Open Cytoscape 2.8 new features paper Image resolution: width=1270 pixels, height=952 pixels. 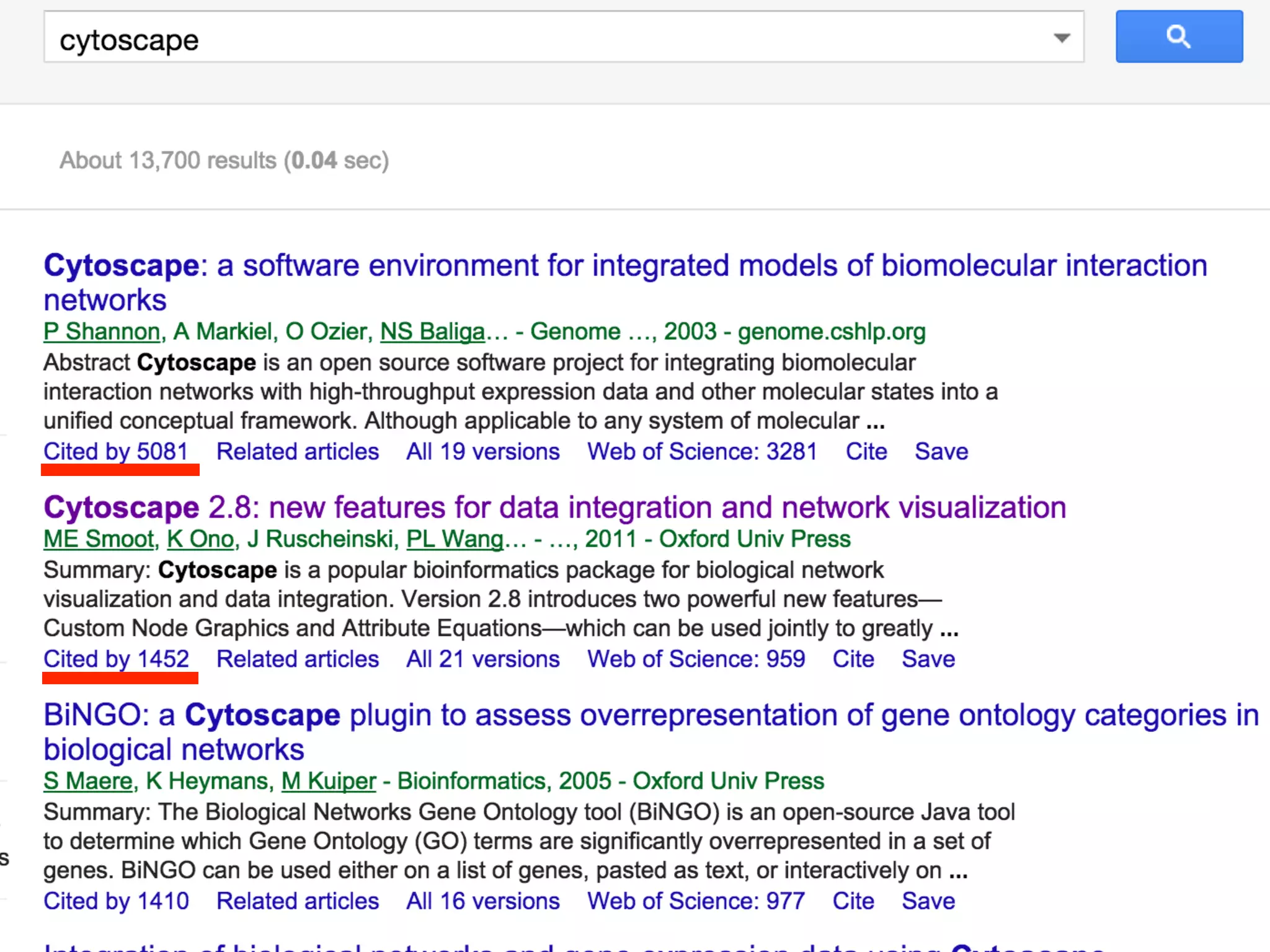[x=554, y=508]
